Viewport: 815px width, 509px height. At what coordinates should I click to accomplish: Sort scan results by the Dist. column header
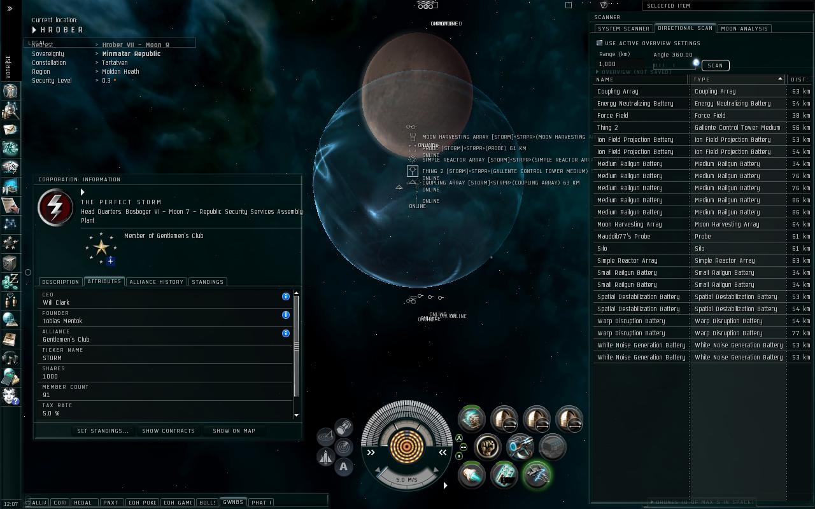(x=799, y=80)
